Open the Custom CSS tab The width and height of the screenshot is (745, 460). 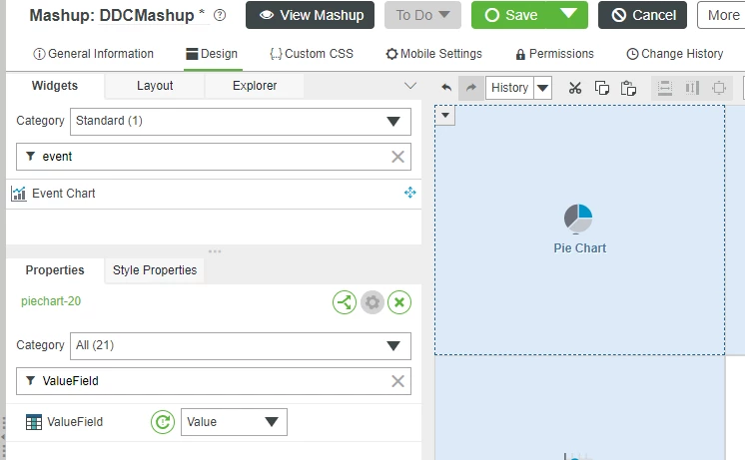coord(312,54)
